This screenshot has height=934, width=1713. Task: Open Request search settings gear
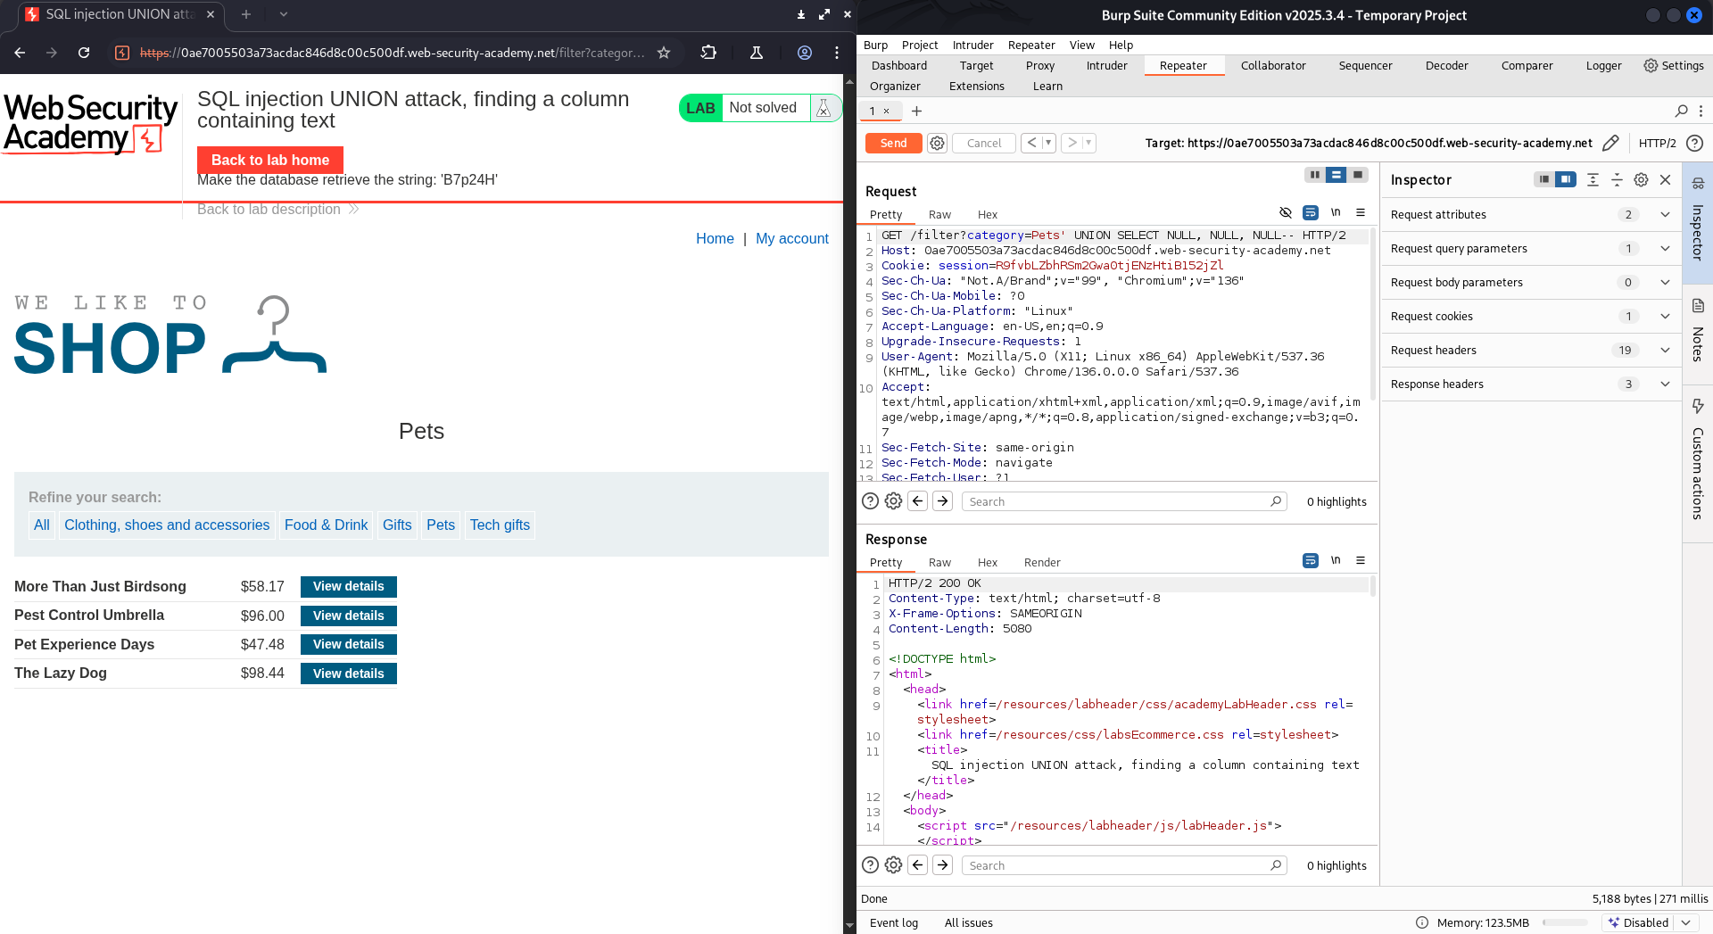pos(893,501)
